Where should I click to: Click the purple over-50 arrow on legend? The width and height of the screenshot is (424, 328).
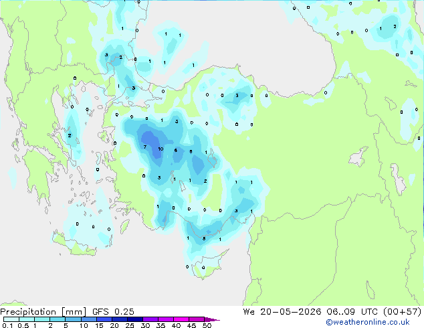[x=212, y=319]
